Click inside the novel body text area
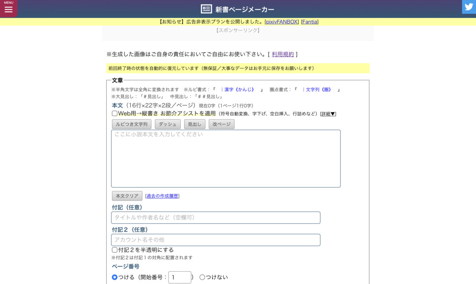This screenshot has width=476, height=284. (225, 158)
